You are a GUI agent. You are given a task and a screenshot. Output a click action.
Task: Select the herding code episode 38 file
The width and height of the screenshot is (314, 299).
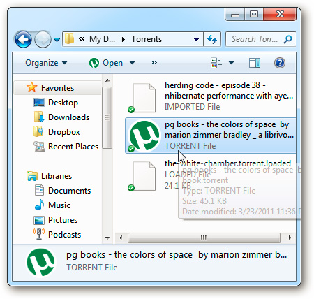[211, 96]
